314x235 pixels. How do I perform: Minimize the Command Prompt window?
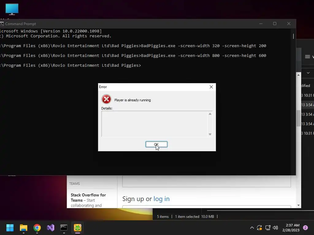261,24
